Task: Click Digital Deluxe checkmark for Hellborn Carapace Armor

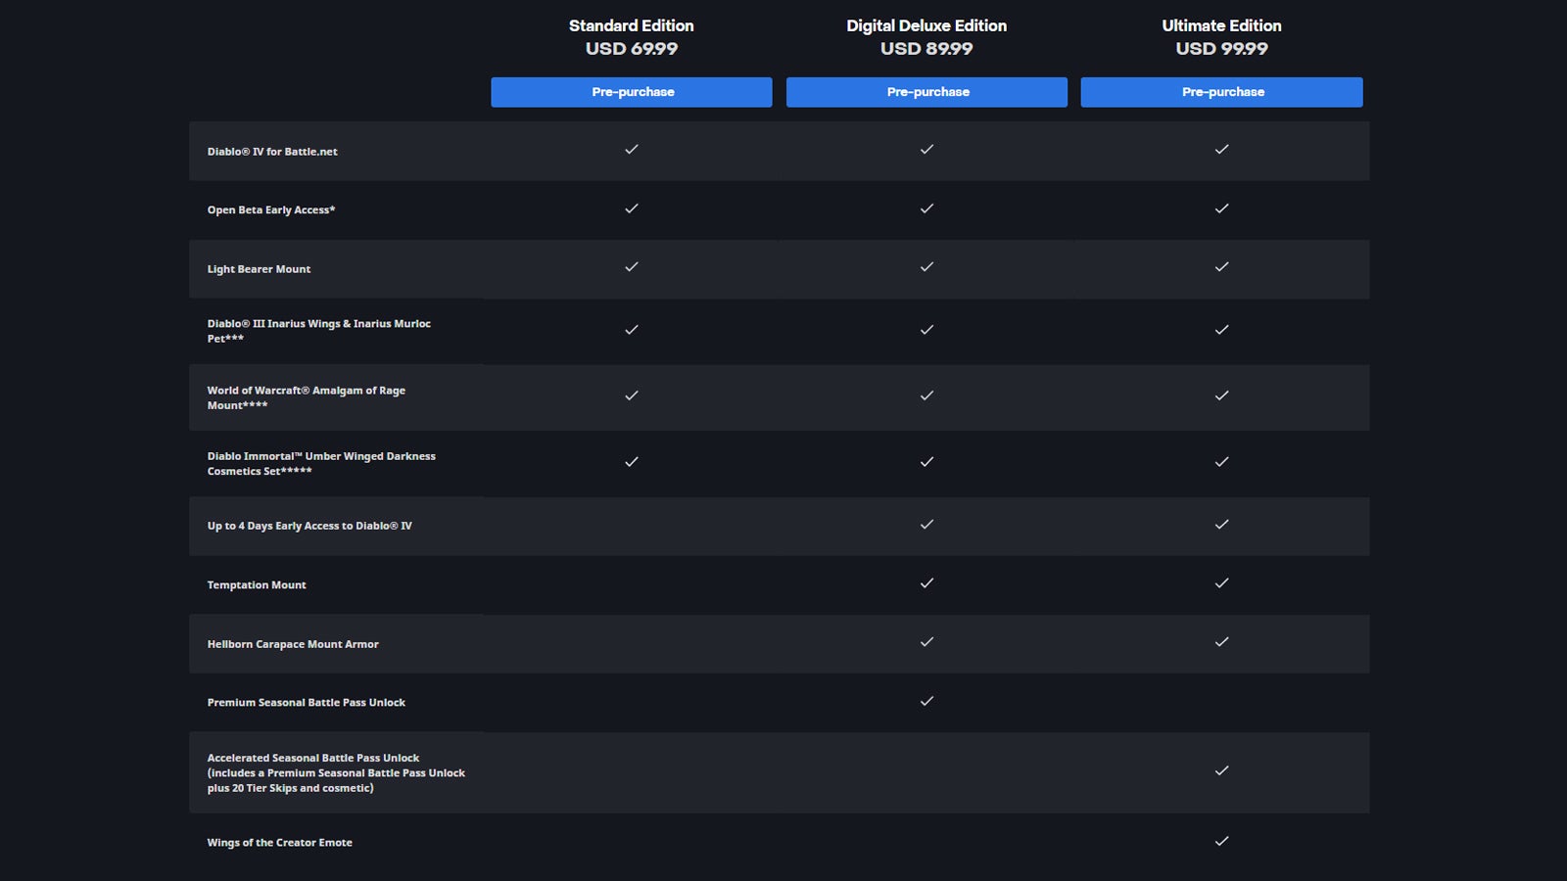Action: (926, 642)
